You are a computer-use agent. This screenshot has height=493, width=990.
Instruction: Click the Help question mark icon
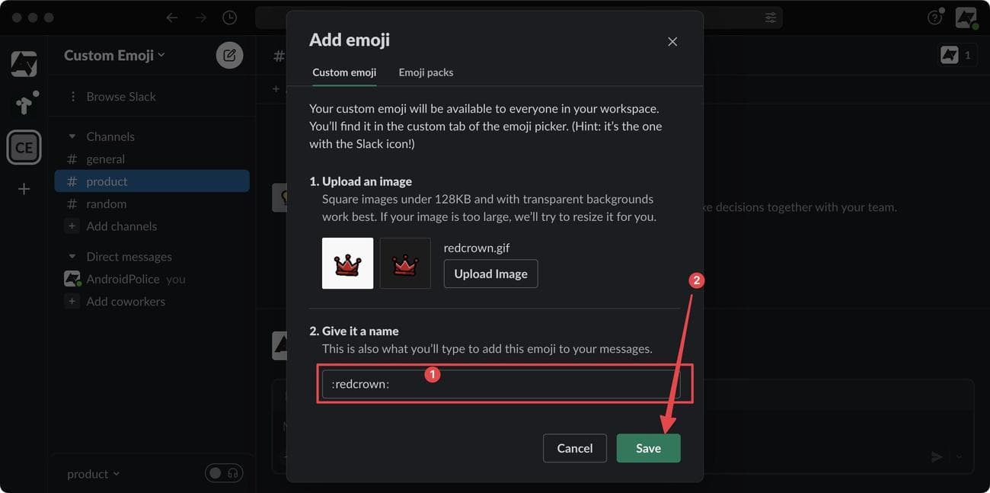click(x=934, y=17)
